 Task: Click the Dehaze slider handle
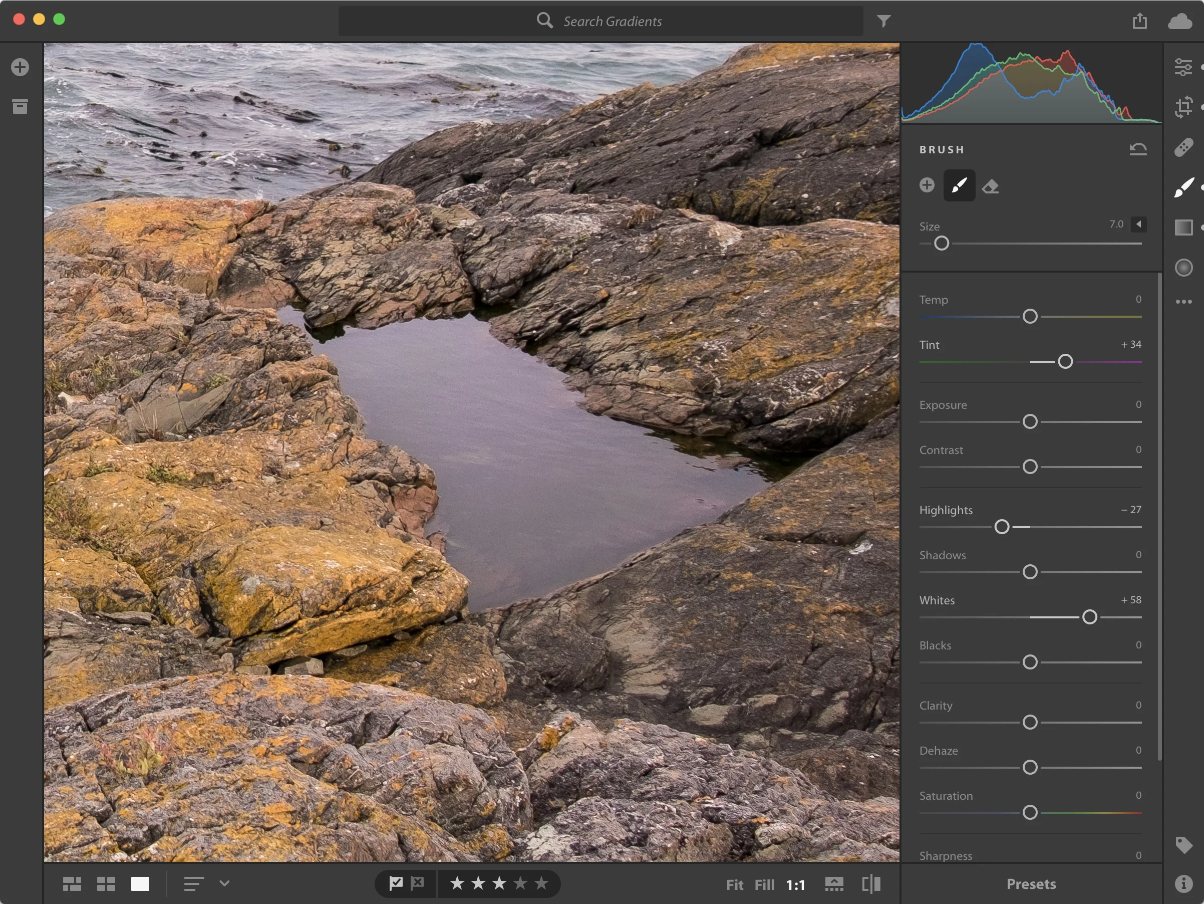tap(1030, 767)
